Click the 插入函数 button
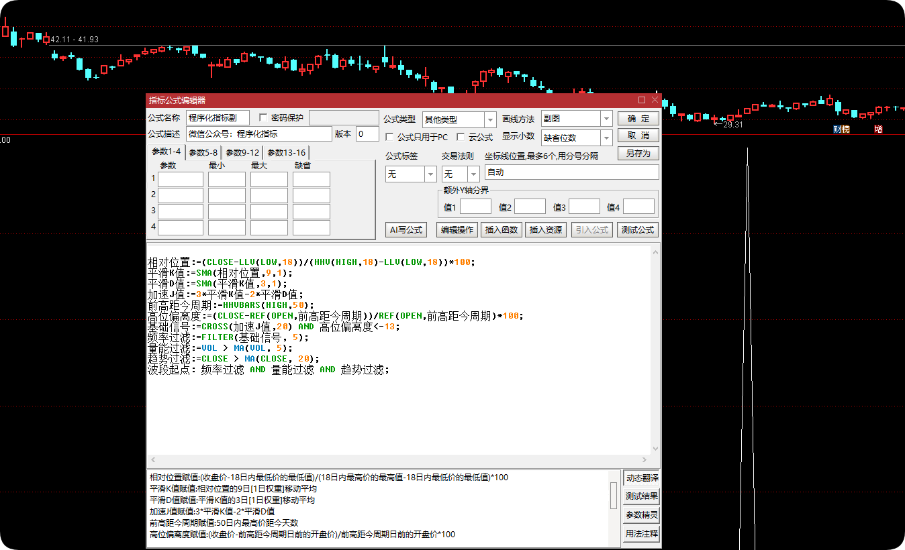The height and width of the screenshot is (550, 905). [x=502, y=229]
